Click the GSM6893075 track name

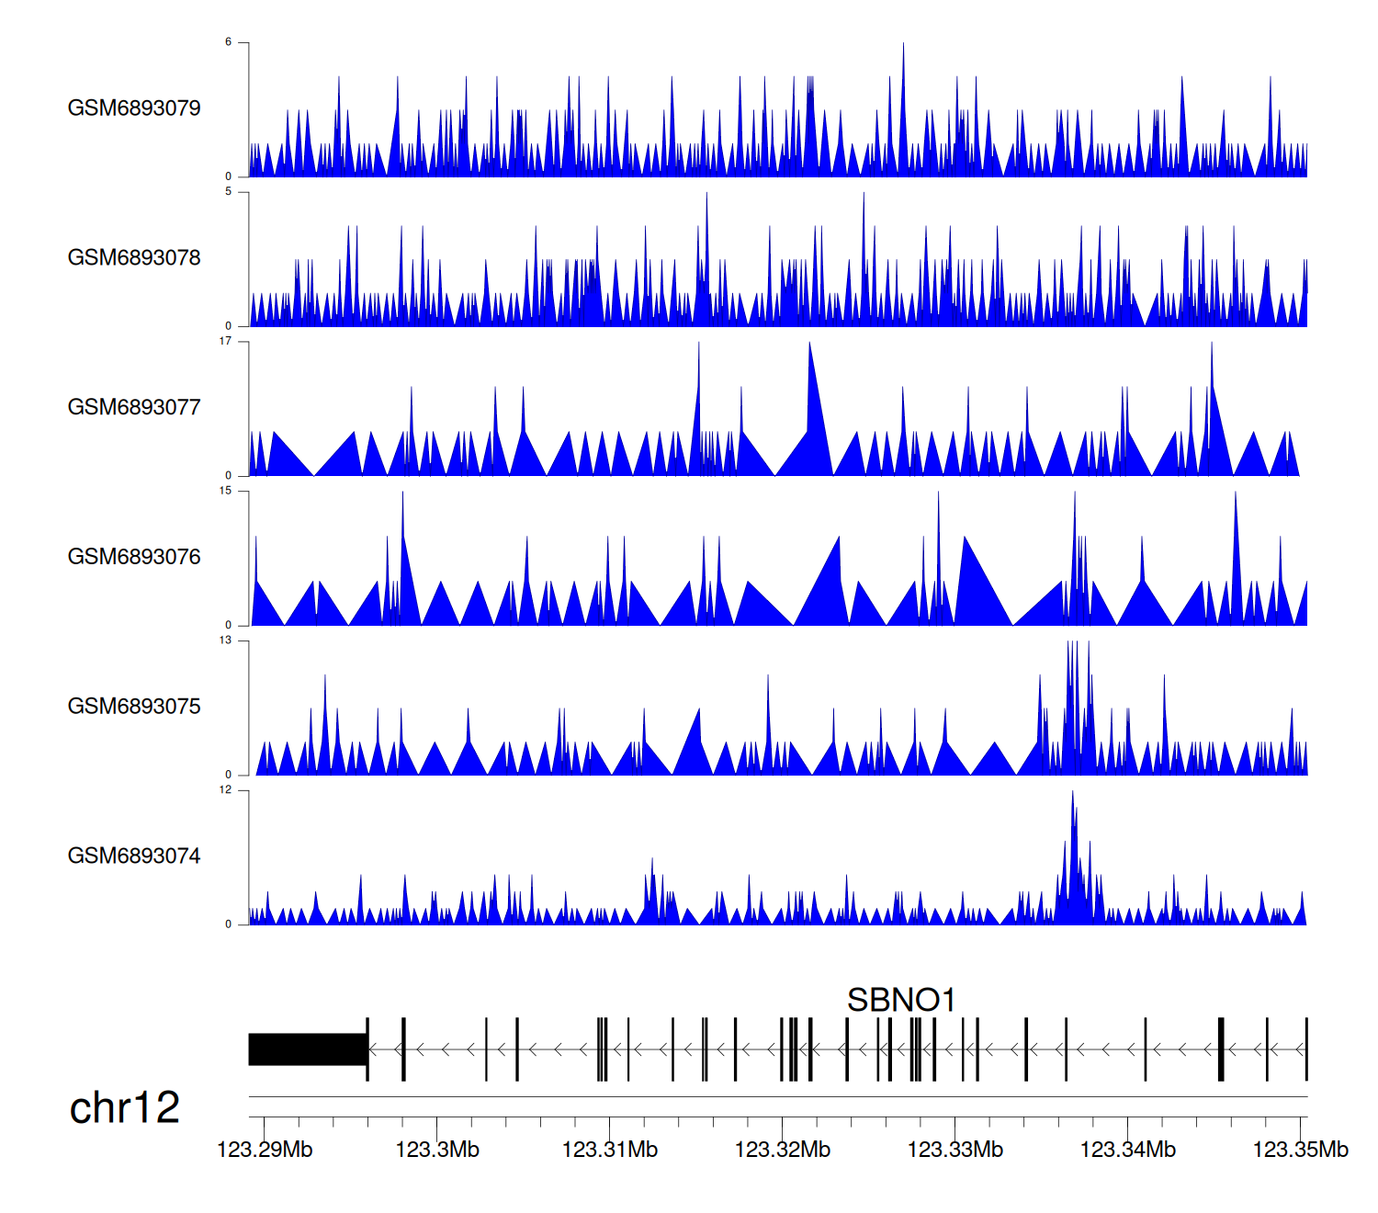pos(134,707)
